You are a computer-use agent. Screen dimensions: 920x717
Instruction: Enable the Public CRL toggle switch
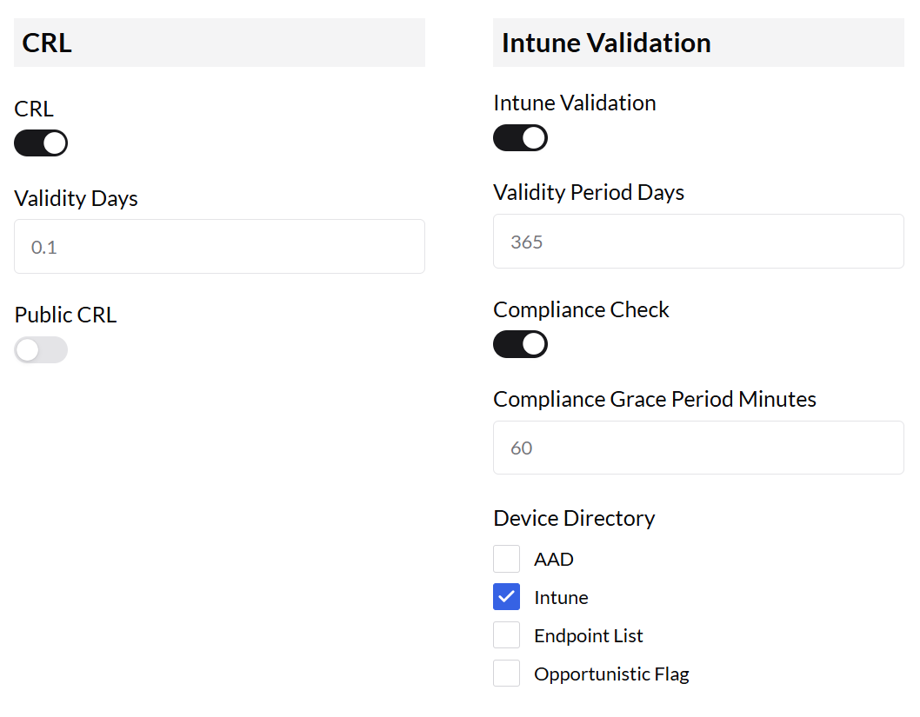click(41, 350)
